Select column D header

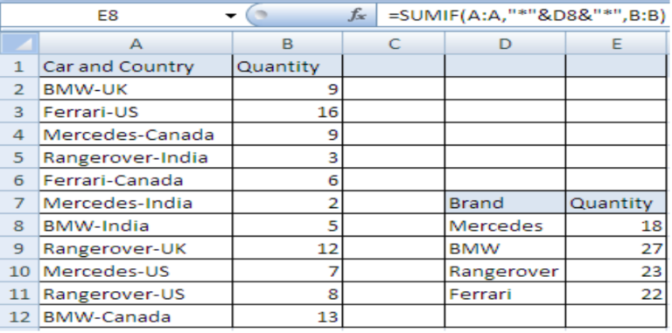pyautogui.click(x=505, y=44)
